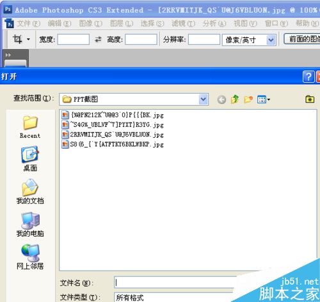The width and height of the screenshot is (320, 302).
Task: Go to 桌面 desktop shortcut
Action: point(30,159)
